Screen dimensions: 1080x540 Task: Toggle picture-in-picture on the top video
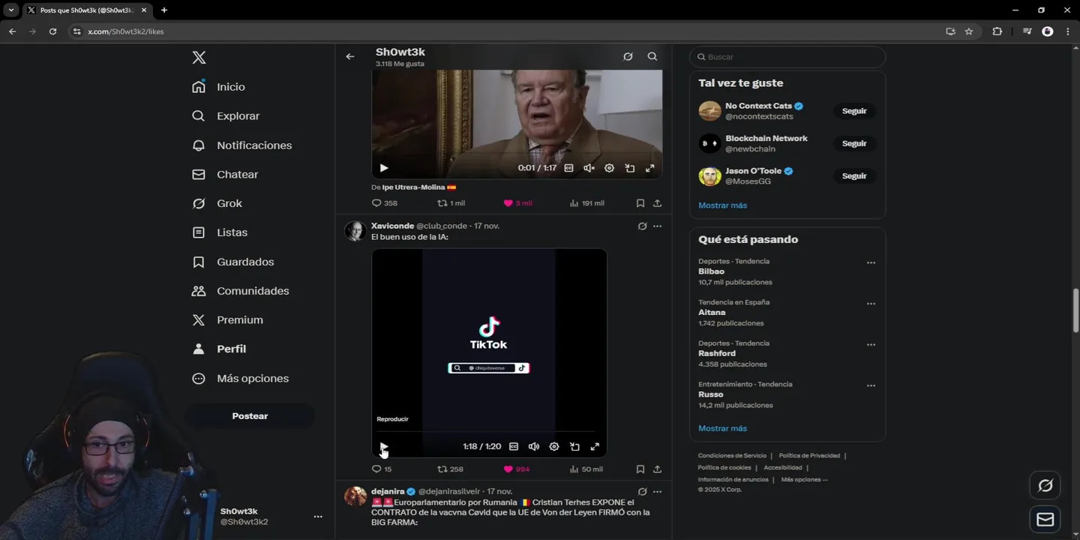point(630,168)
